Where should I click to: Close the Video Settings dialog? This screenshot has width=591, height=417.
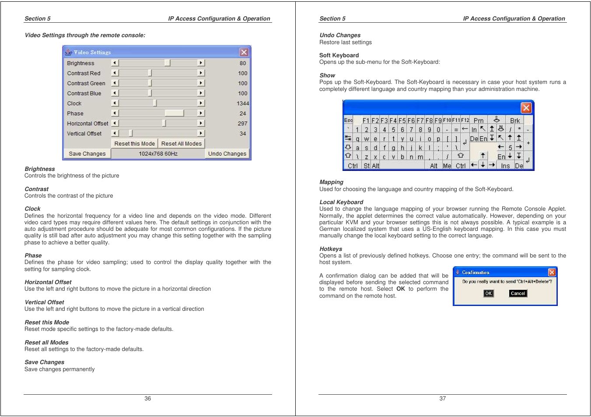tap(244, 52)
